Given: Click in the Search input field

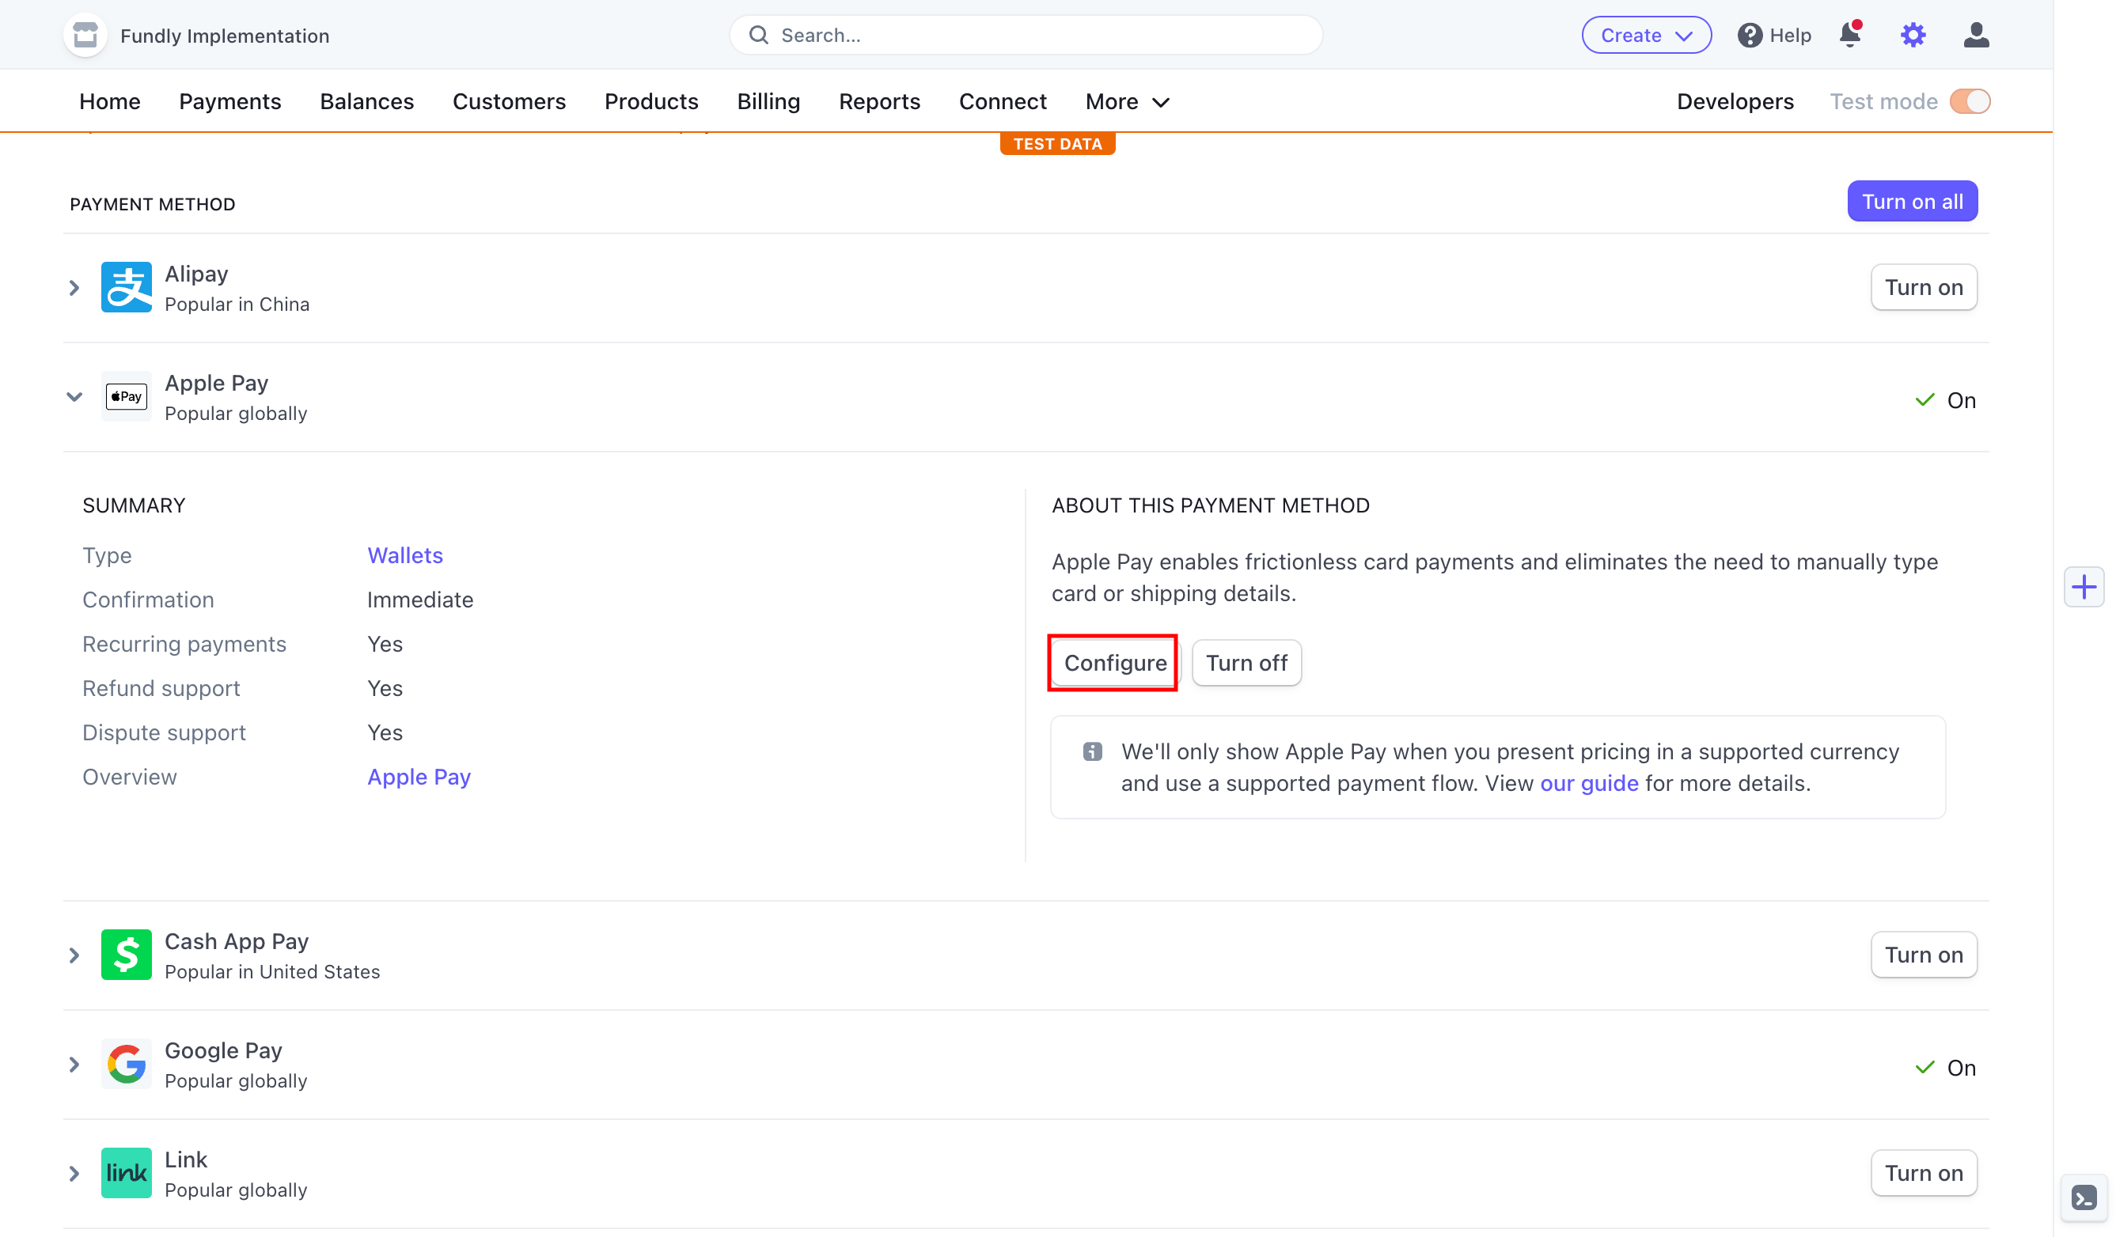Looking at the screenshot, I should [1026, 36].
